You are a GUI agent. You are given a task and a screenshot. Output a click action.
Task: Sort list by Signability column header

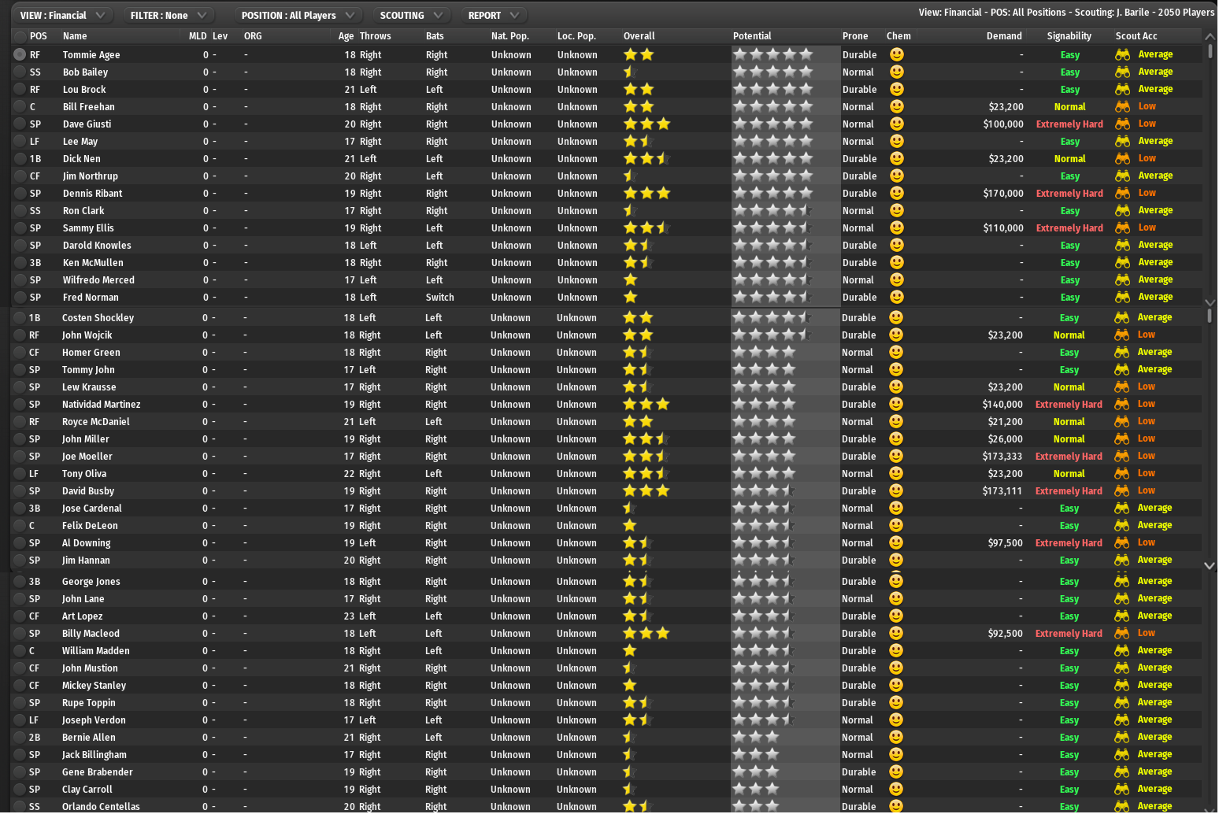[x=1069, y=36]
